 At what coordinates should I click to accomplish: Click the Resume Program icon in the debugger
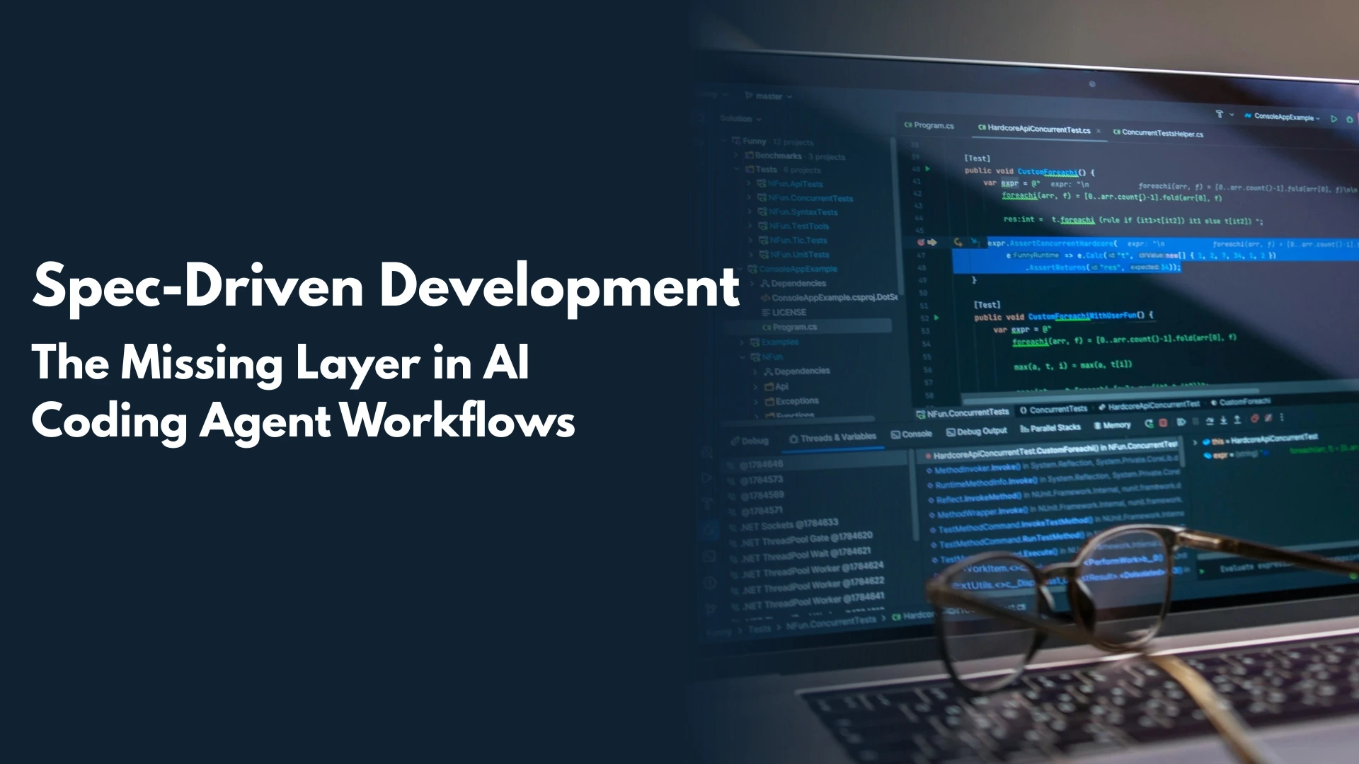click(1182, 422)
